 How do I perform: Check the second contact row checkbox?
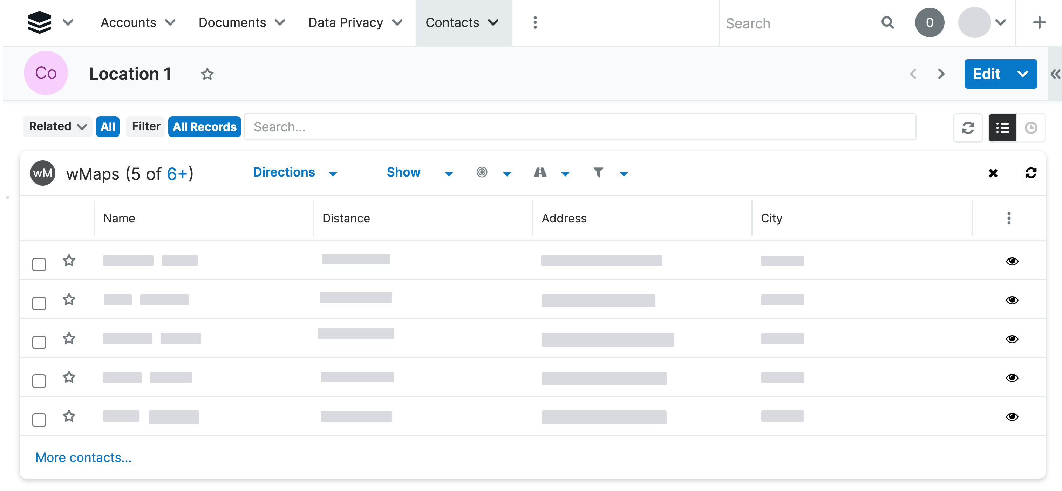[x=39, y=304]
